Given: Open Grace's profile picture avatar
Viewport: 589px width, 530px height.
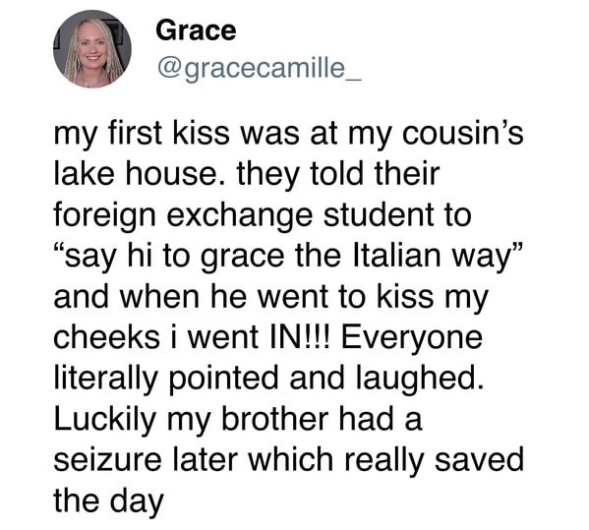Looking at the screenshot, I should [x=92, y=49].
